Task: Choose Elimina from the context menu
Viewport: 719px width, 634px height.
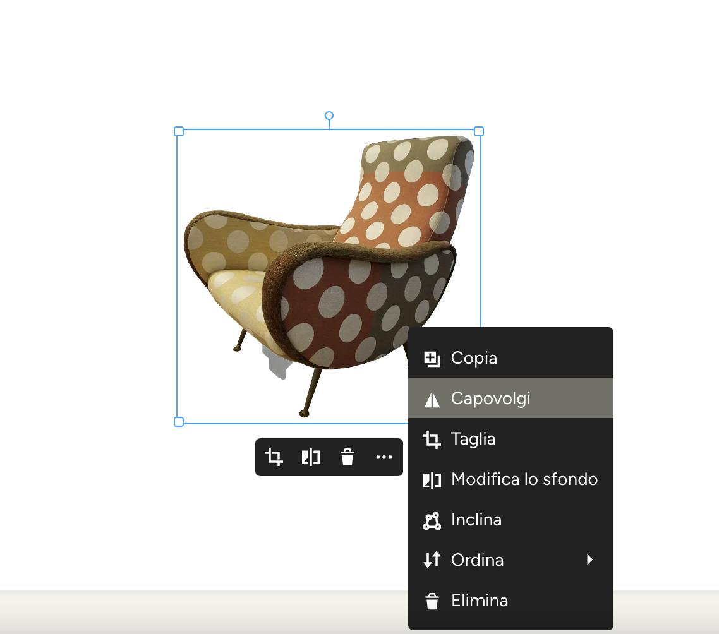Action: (x=511, y=600)
